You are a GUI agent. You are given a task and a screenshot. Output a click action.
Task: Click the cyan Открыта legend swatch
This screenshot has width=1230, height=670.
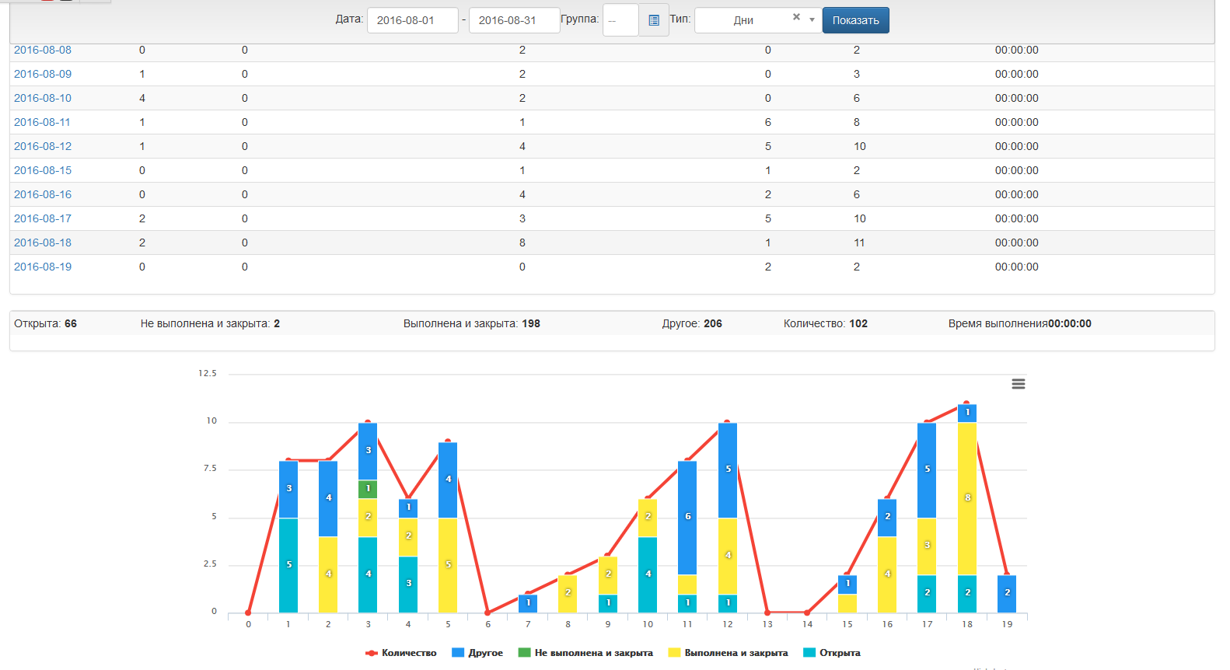809,653
